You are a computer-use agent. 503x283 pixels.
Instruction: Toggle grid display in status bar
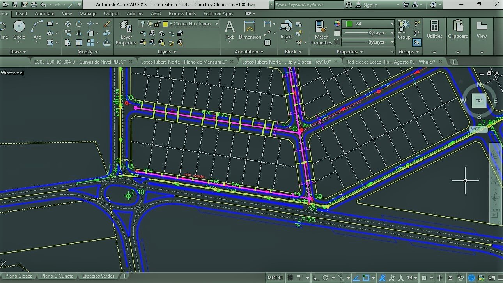[290, 278]
